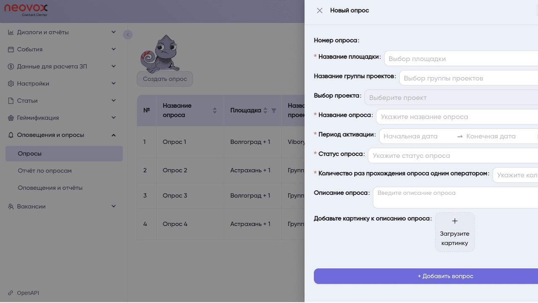538x303 pixels.
Task: Open Отчёт по опросам menu item
Action: point(45,171)
